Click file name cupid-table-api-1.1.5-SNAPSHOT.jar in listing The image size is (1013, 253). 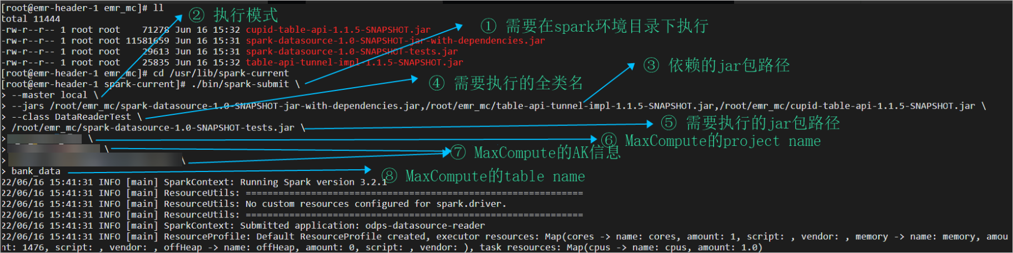coord(338,30)
